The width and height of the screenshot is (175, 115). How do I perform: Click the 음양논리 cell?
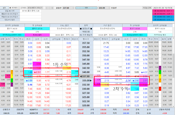[x=86, y=28]
